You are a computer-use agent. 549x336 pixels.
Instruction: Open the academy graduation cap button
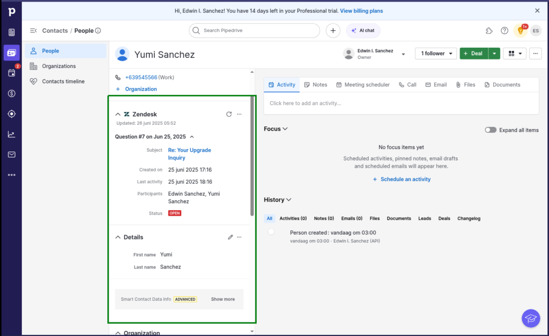coord(531,318)
